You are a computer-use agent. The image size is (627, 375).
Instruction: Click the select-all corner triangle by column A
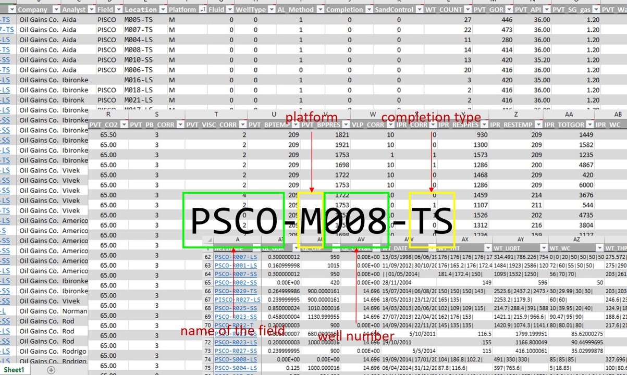click(209, 240)
